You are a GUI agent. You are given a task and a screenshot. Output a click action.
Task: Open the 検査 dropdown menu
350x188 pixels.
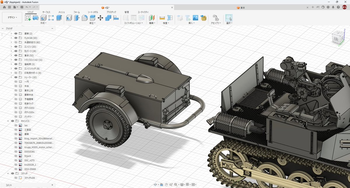(x=166, y=23)
